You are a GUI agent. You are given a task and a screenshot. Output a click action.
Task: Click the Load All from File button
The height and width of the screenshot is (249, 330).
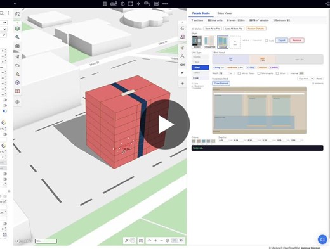[234, 29]
